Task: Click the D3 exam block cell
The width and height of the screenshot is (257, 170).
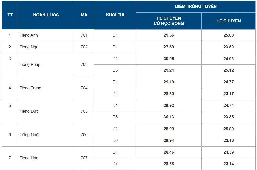Action: point(115,70)
